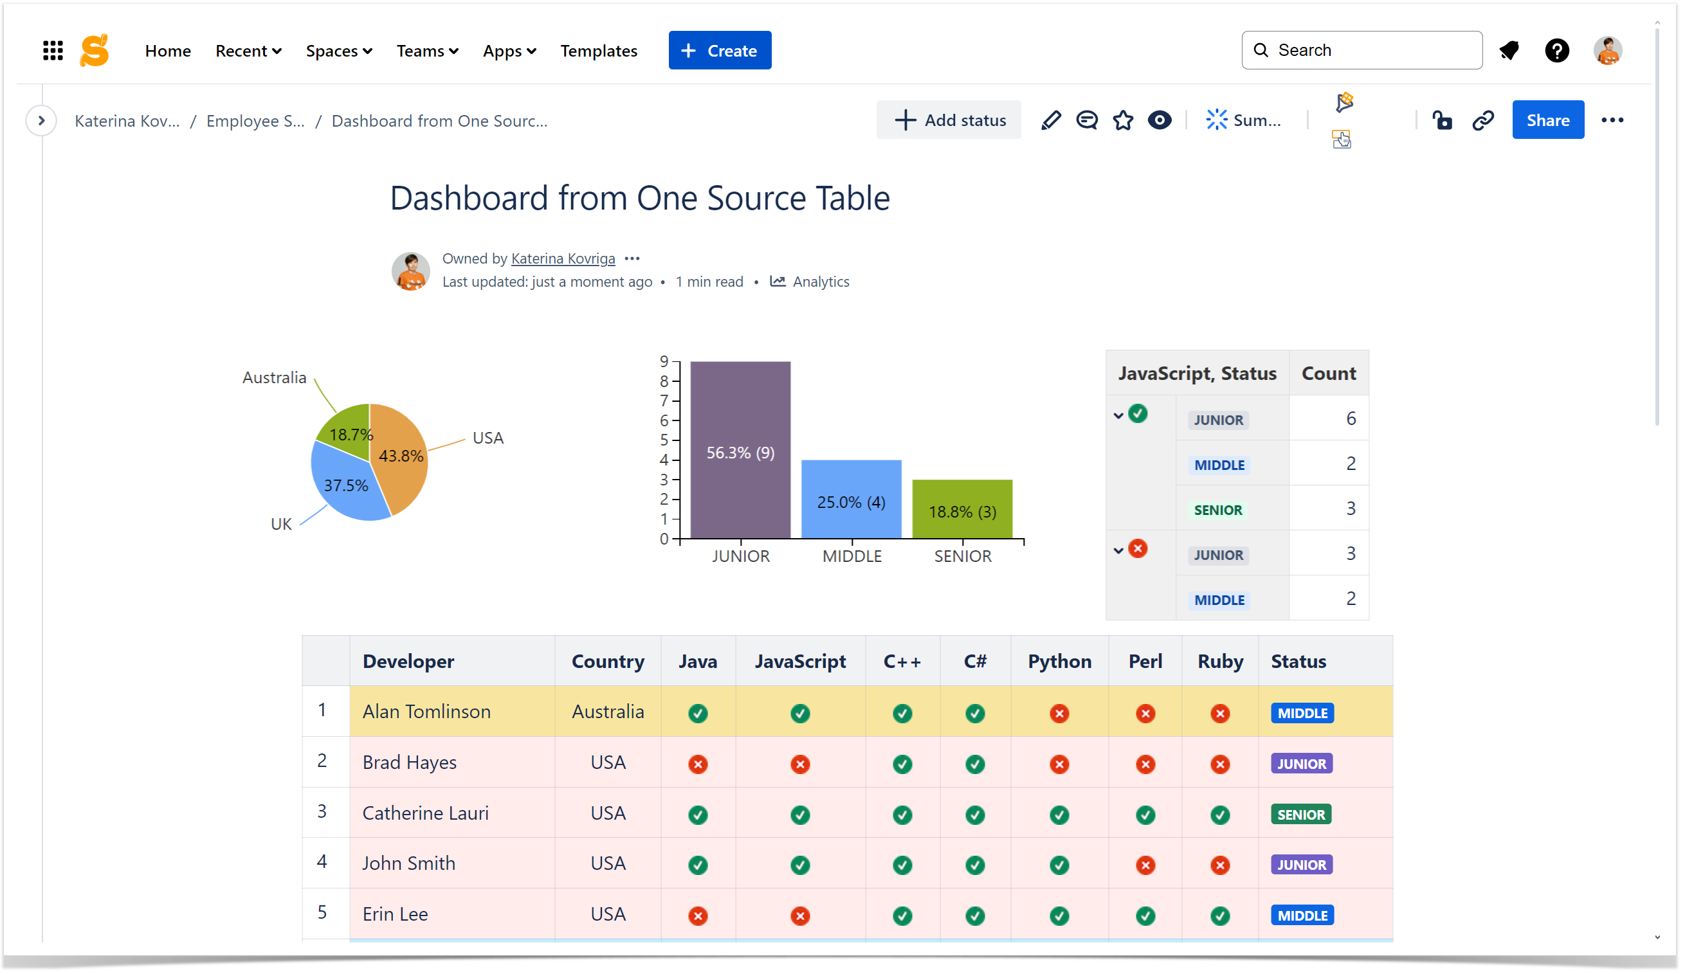Click the blue Share button
Screen dimensions: 1685x974
[1547, 120]
